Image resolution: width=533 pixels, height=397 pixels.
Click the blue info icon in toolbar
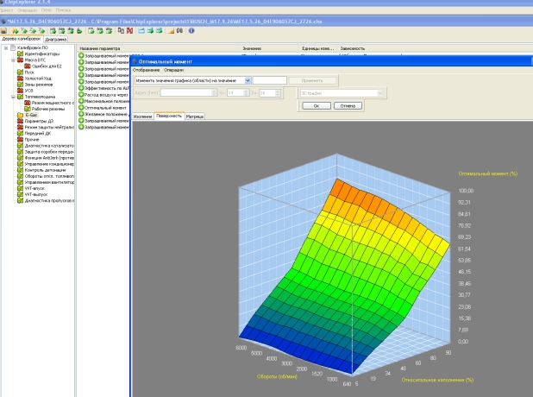pos(191,30)
